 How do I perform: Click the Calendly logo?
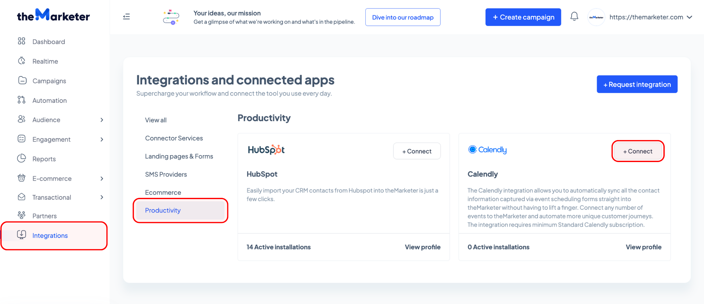pos(487,150)
